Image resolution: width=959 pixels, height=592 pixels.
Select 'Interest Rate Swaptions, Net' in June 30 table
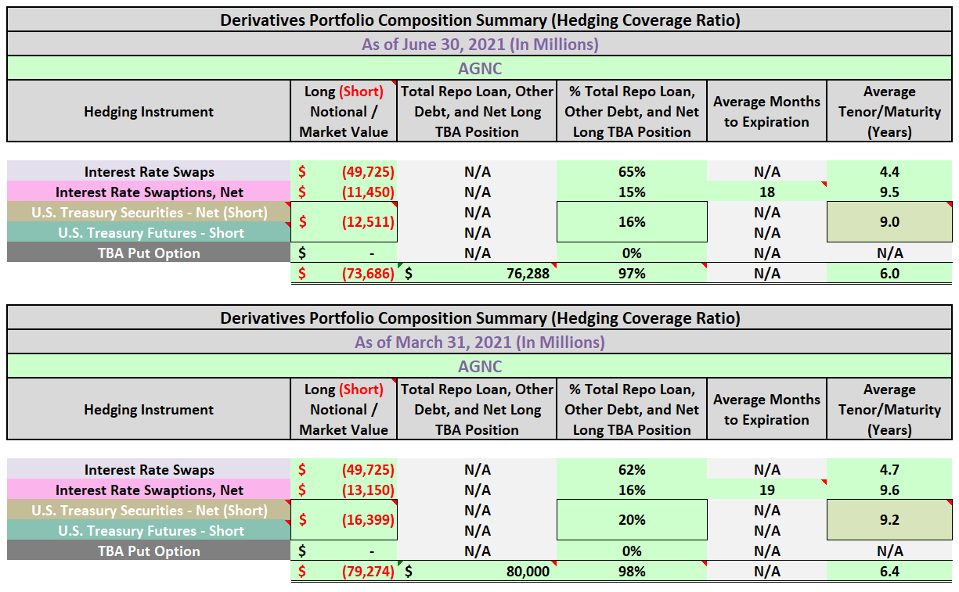[149, 192]
